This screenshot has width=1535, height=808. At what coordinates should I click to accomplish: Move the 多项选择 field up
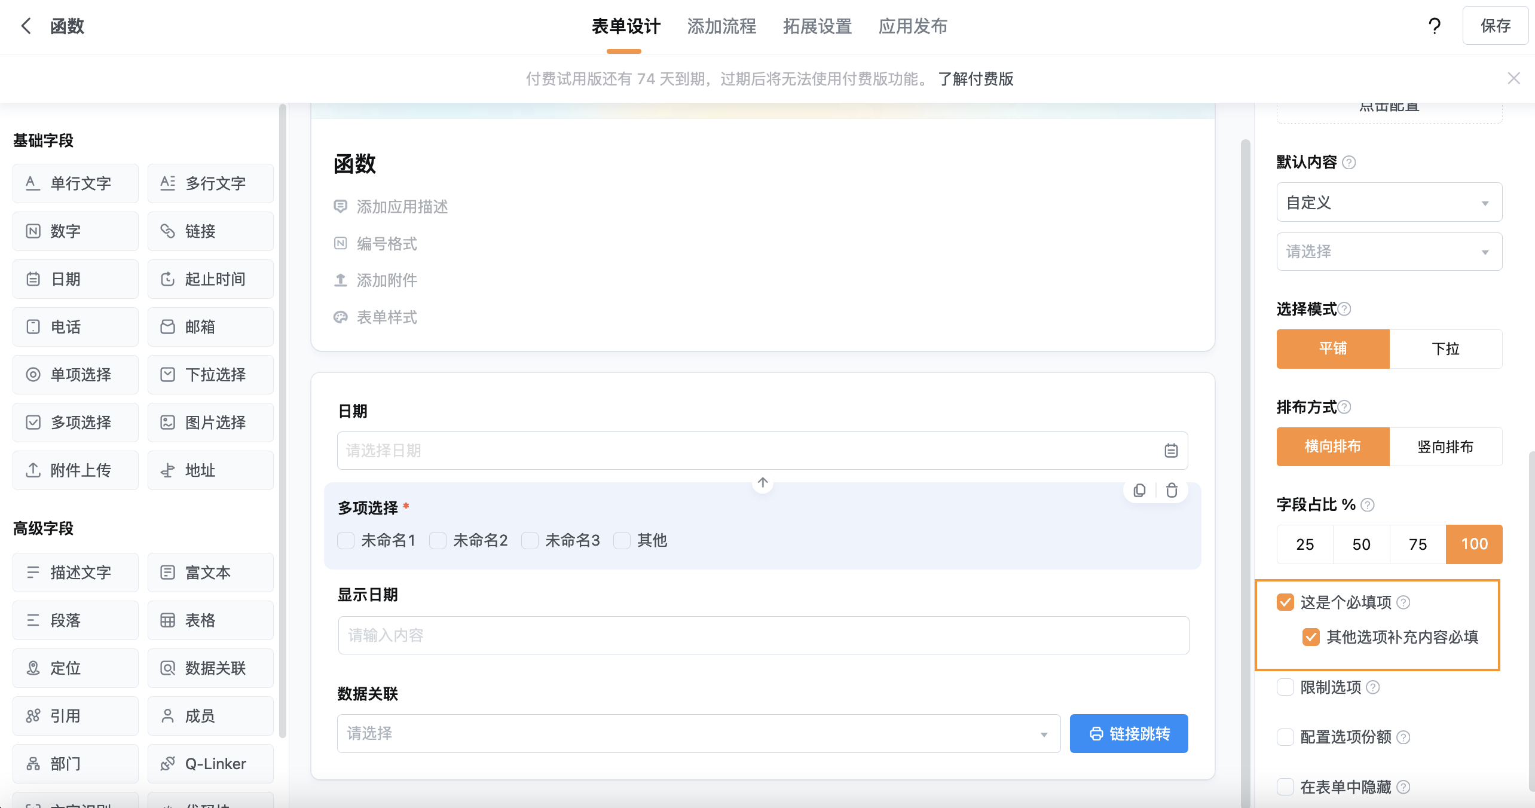click(x=763, y=482)
